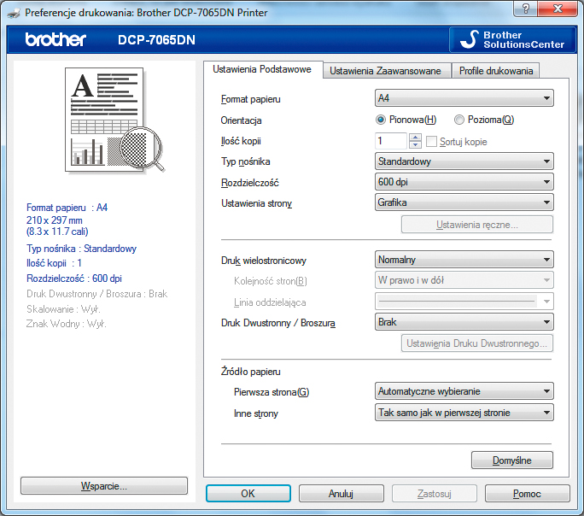
Task: Click inside the Ilość kopii field
Action: pos(392,141)
